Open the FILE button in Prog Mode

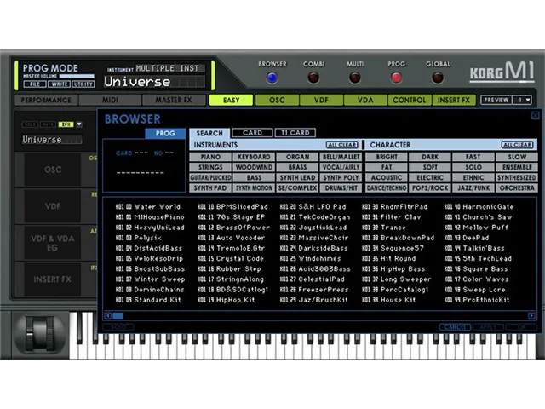click(35, 84)
